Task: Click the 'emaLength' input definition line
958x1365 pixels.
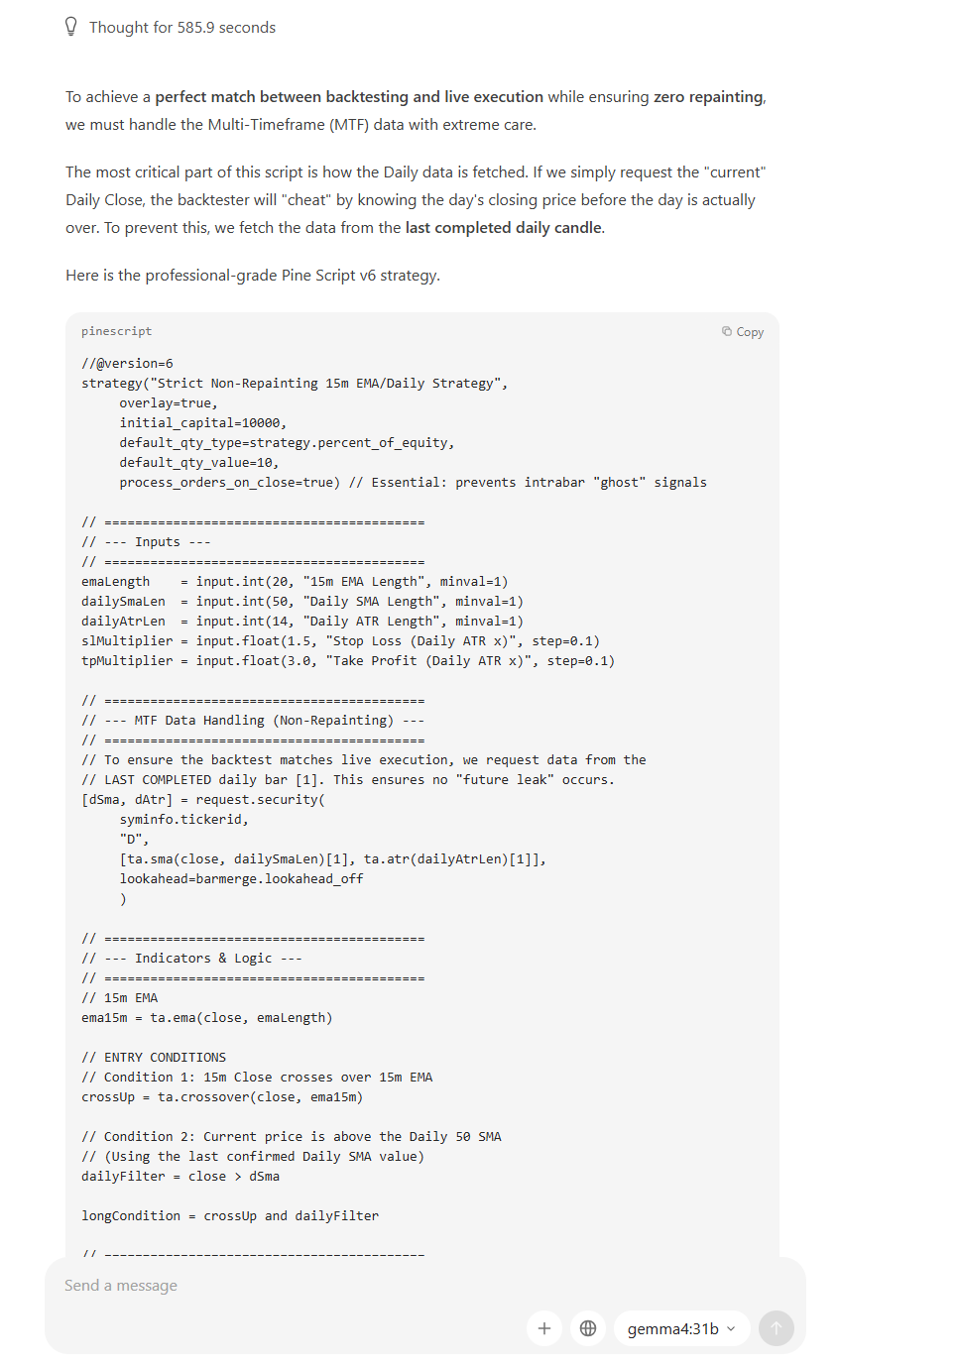Action: pos(295,582)
